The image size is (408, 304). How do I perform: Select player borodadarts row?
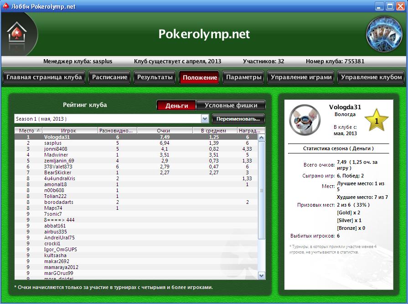[x=136, y=202]
